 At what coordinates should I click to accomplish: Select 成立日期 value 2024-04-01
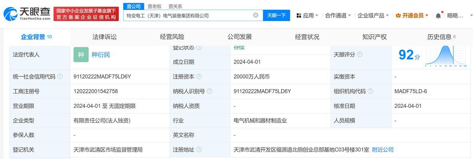247,62
